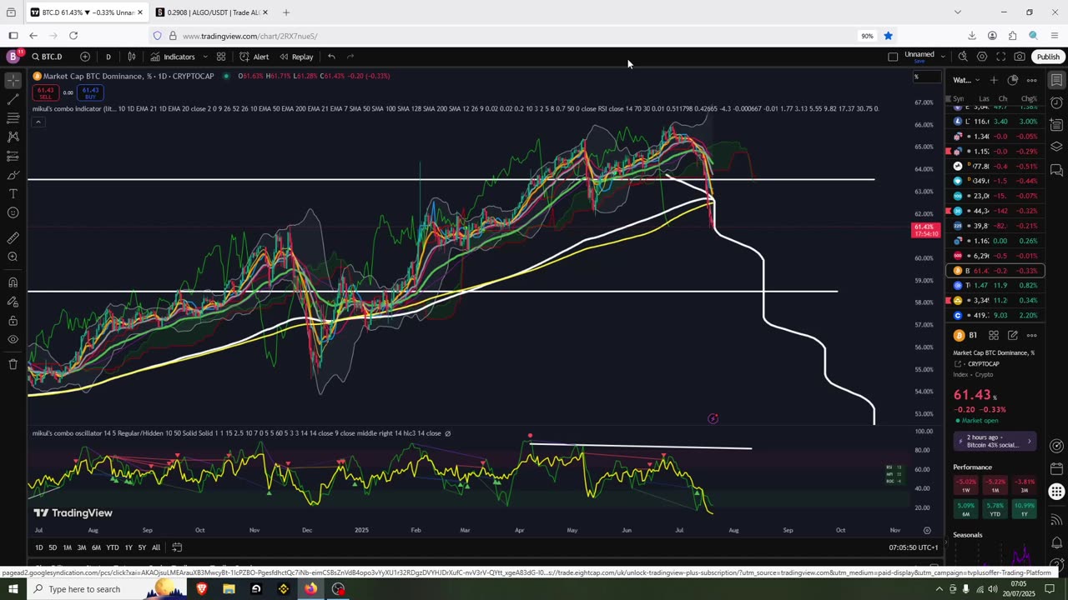Image resolution: width=1068 pixels, height=600 pixels.
Task: Remove drawings with the trash icon
Action: point(13,364)
